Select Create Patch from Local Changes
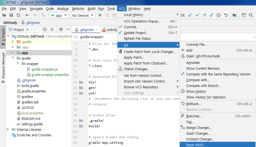Screen dimensions: 256x147 (x=149, y=52)
